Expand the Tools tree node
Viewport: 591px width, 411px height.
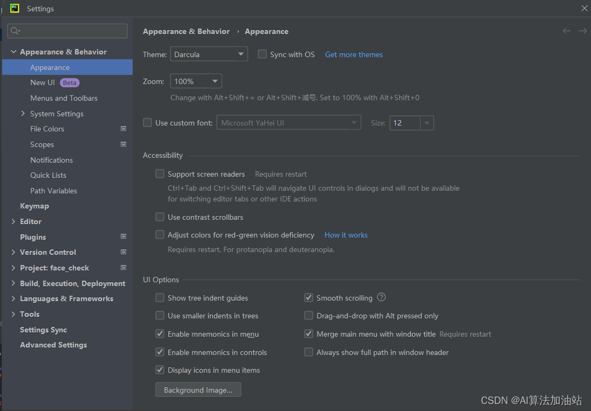click(x=13, y=314)
